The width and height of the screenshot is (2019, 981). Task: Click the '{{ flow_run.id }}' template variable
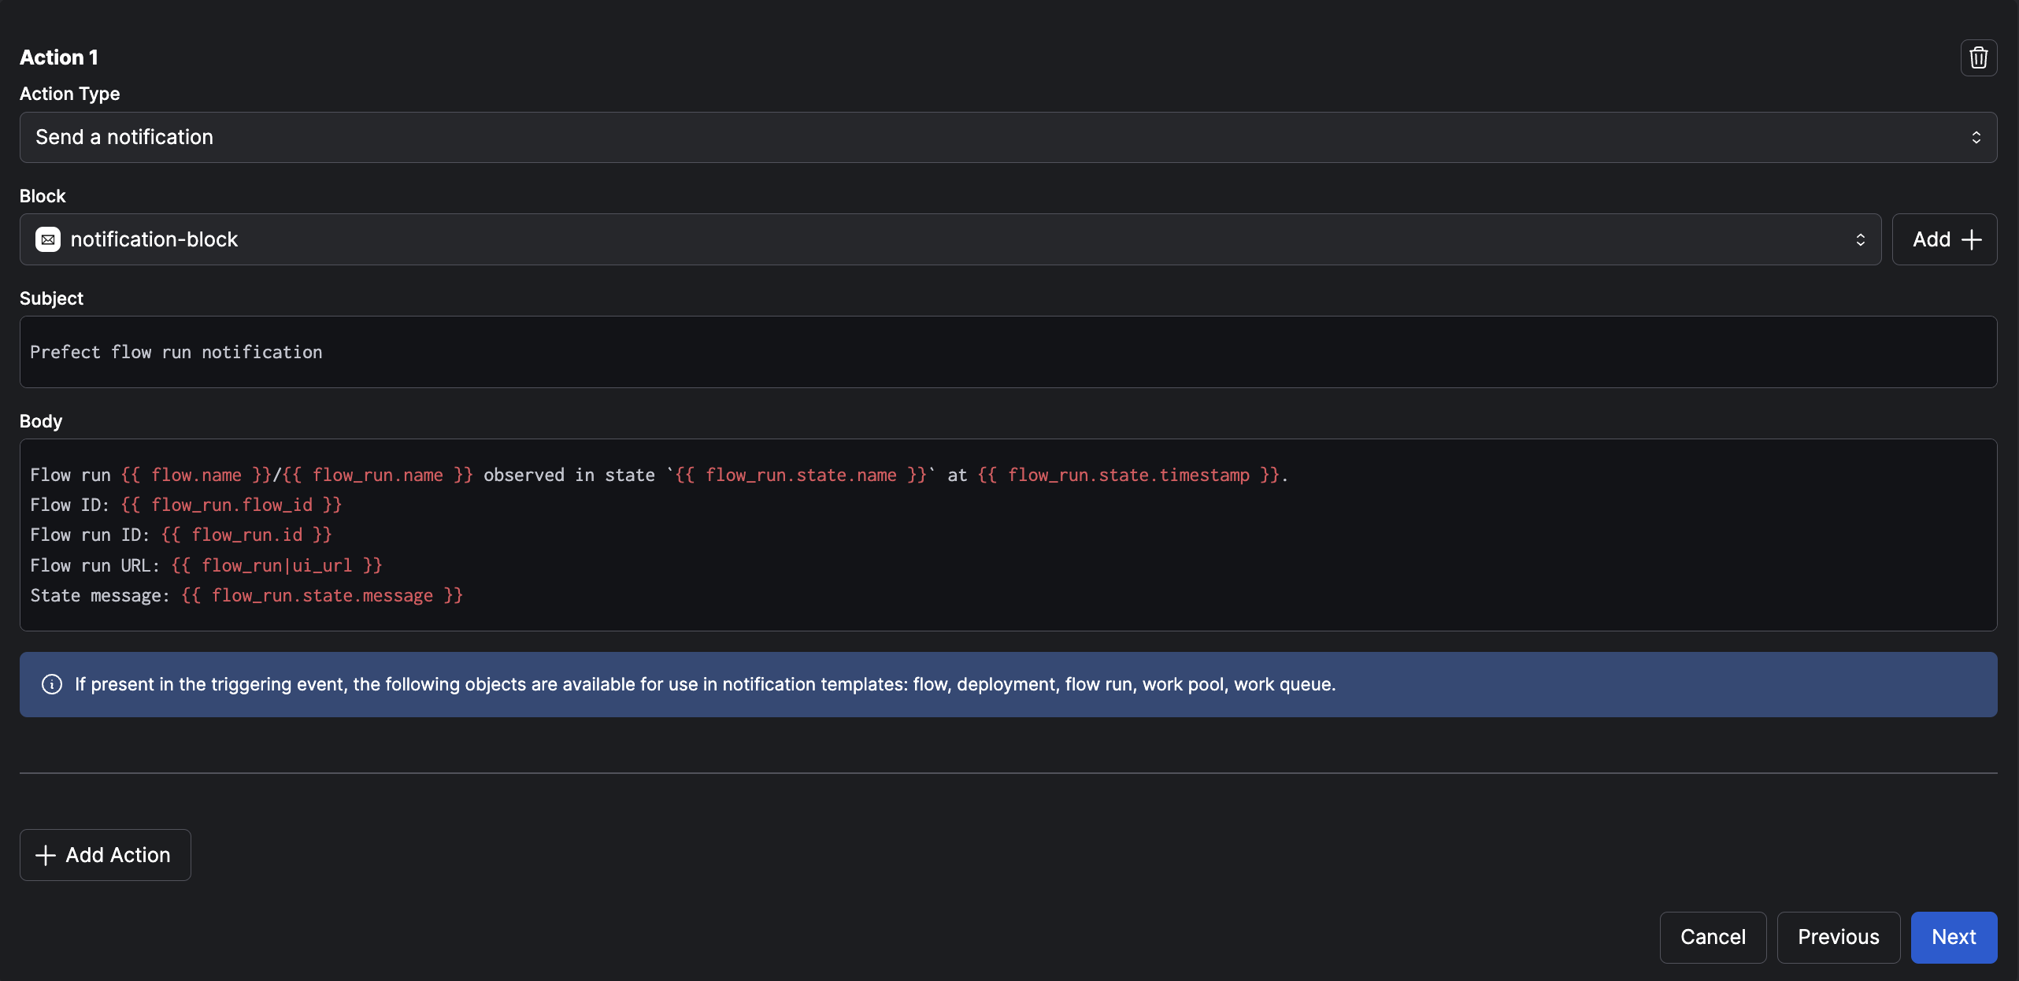coord(246,535)
